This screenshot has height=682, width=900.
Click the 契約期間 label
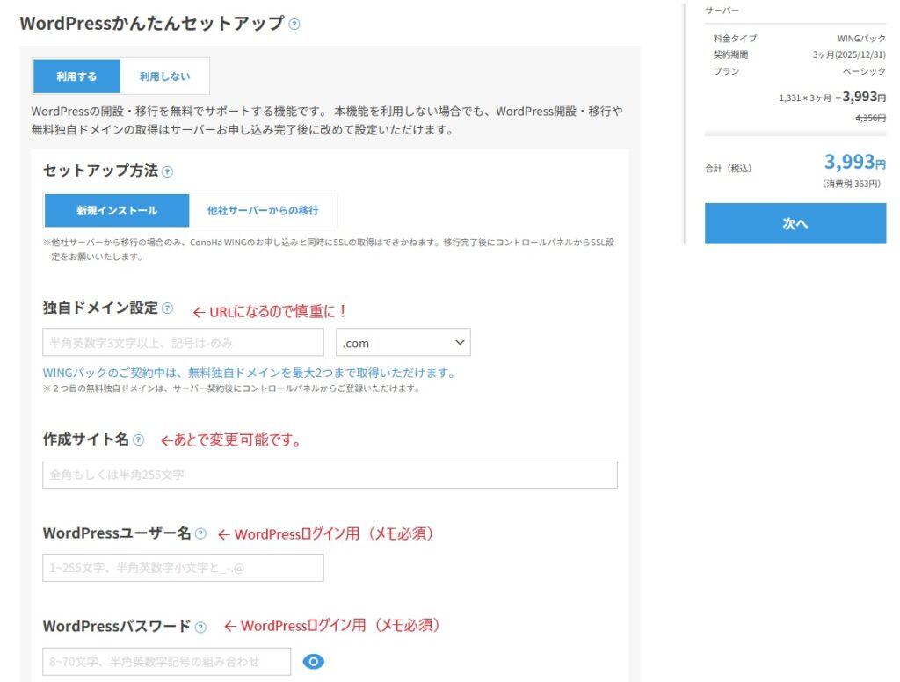coord(730,54)
